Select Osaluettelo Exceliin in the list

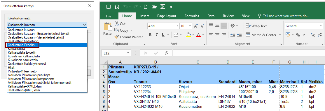click(47, 45)
